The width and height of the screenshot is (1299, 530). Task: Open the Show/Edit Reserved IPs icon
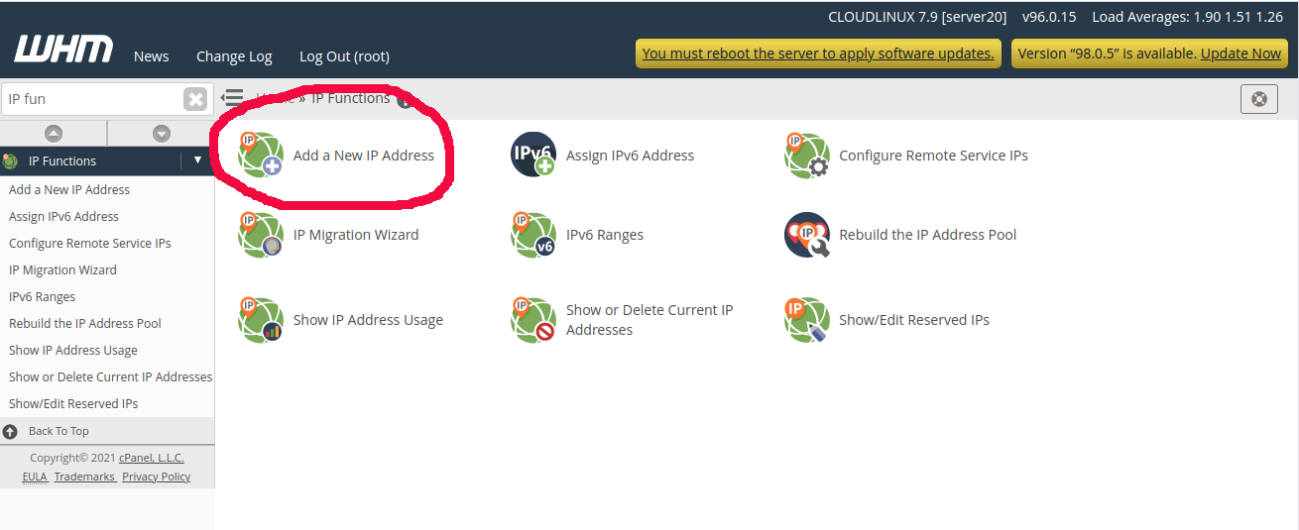pyautogui.click(x=806, y=320)
